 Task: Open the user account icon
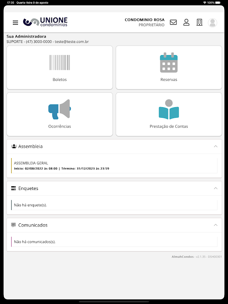pyautogui.click(x=186, y=22)
